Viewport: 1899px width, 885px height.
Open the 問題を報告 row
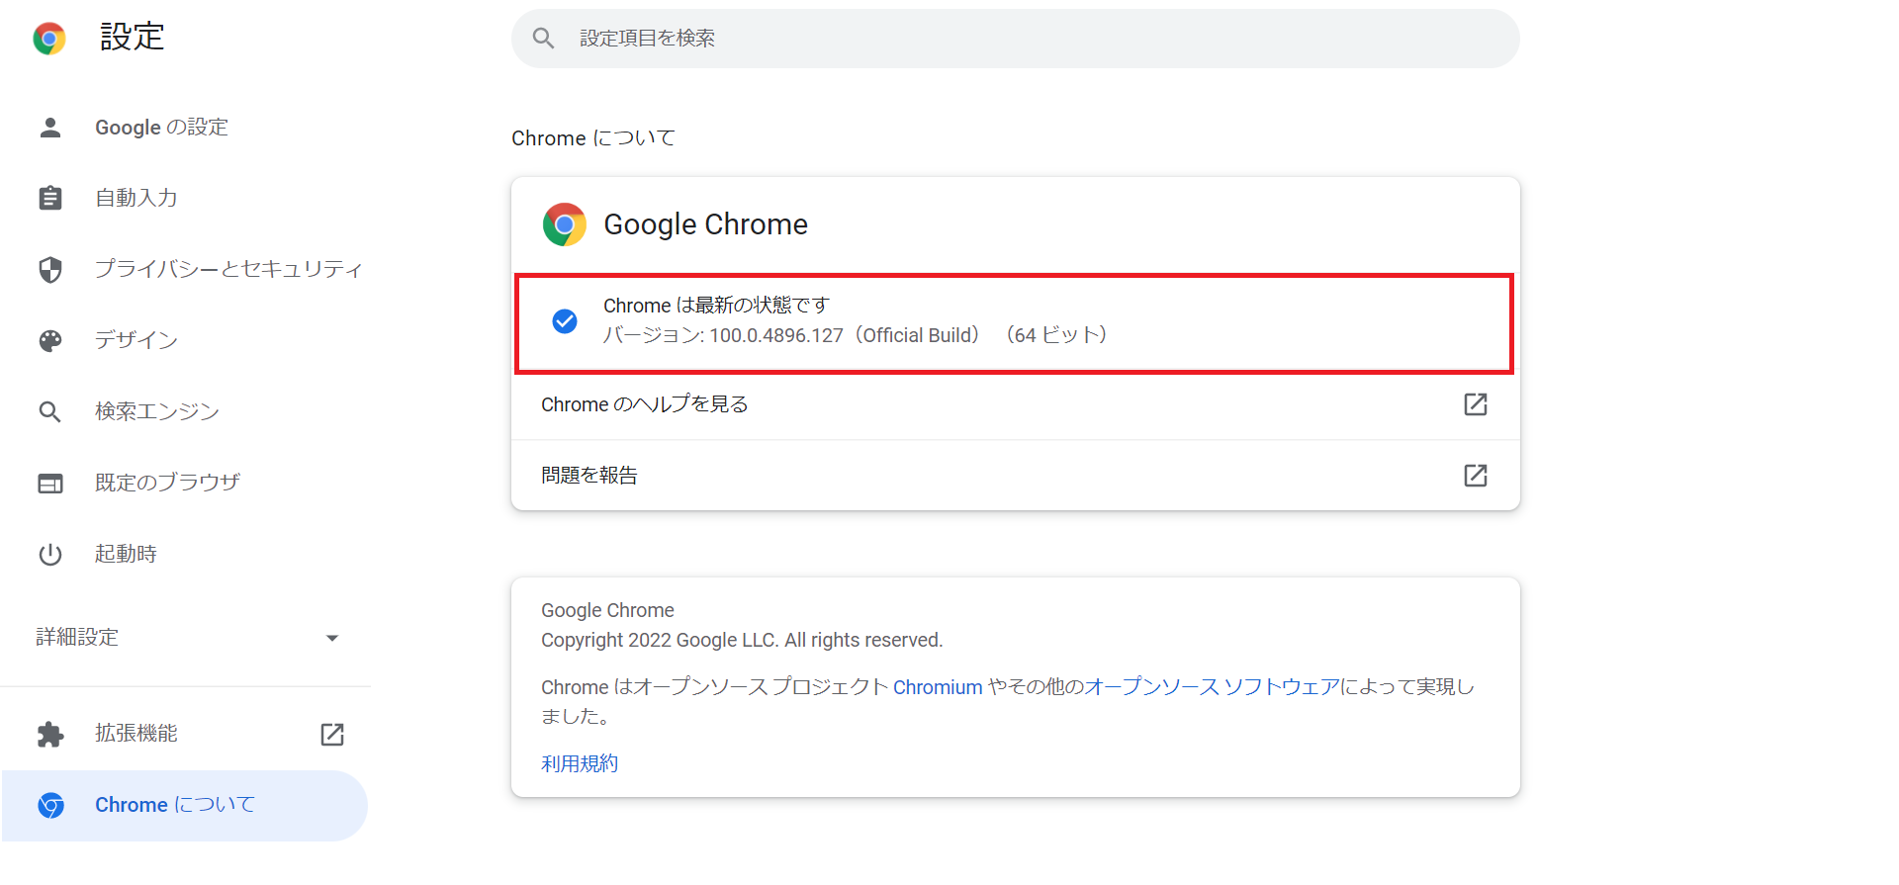(x=1016, y=476)
